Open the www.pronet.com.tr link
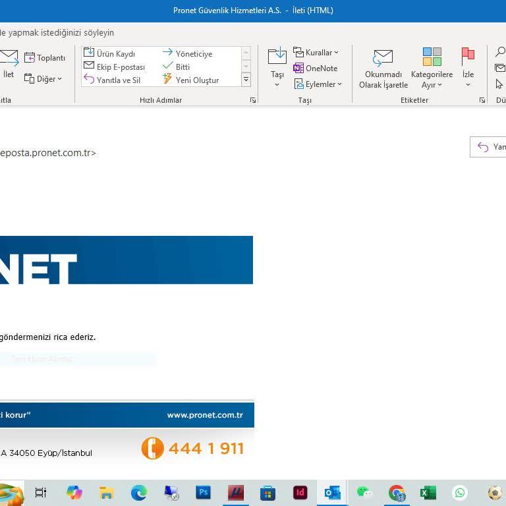506x506 pixels. tap(205, 415)
